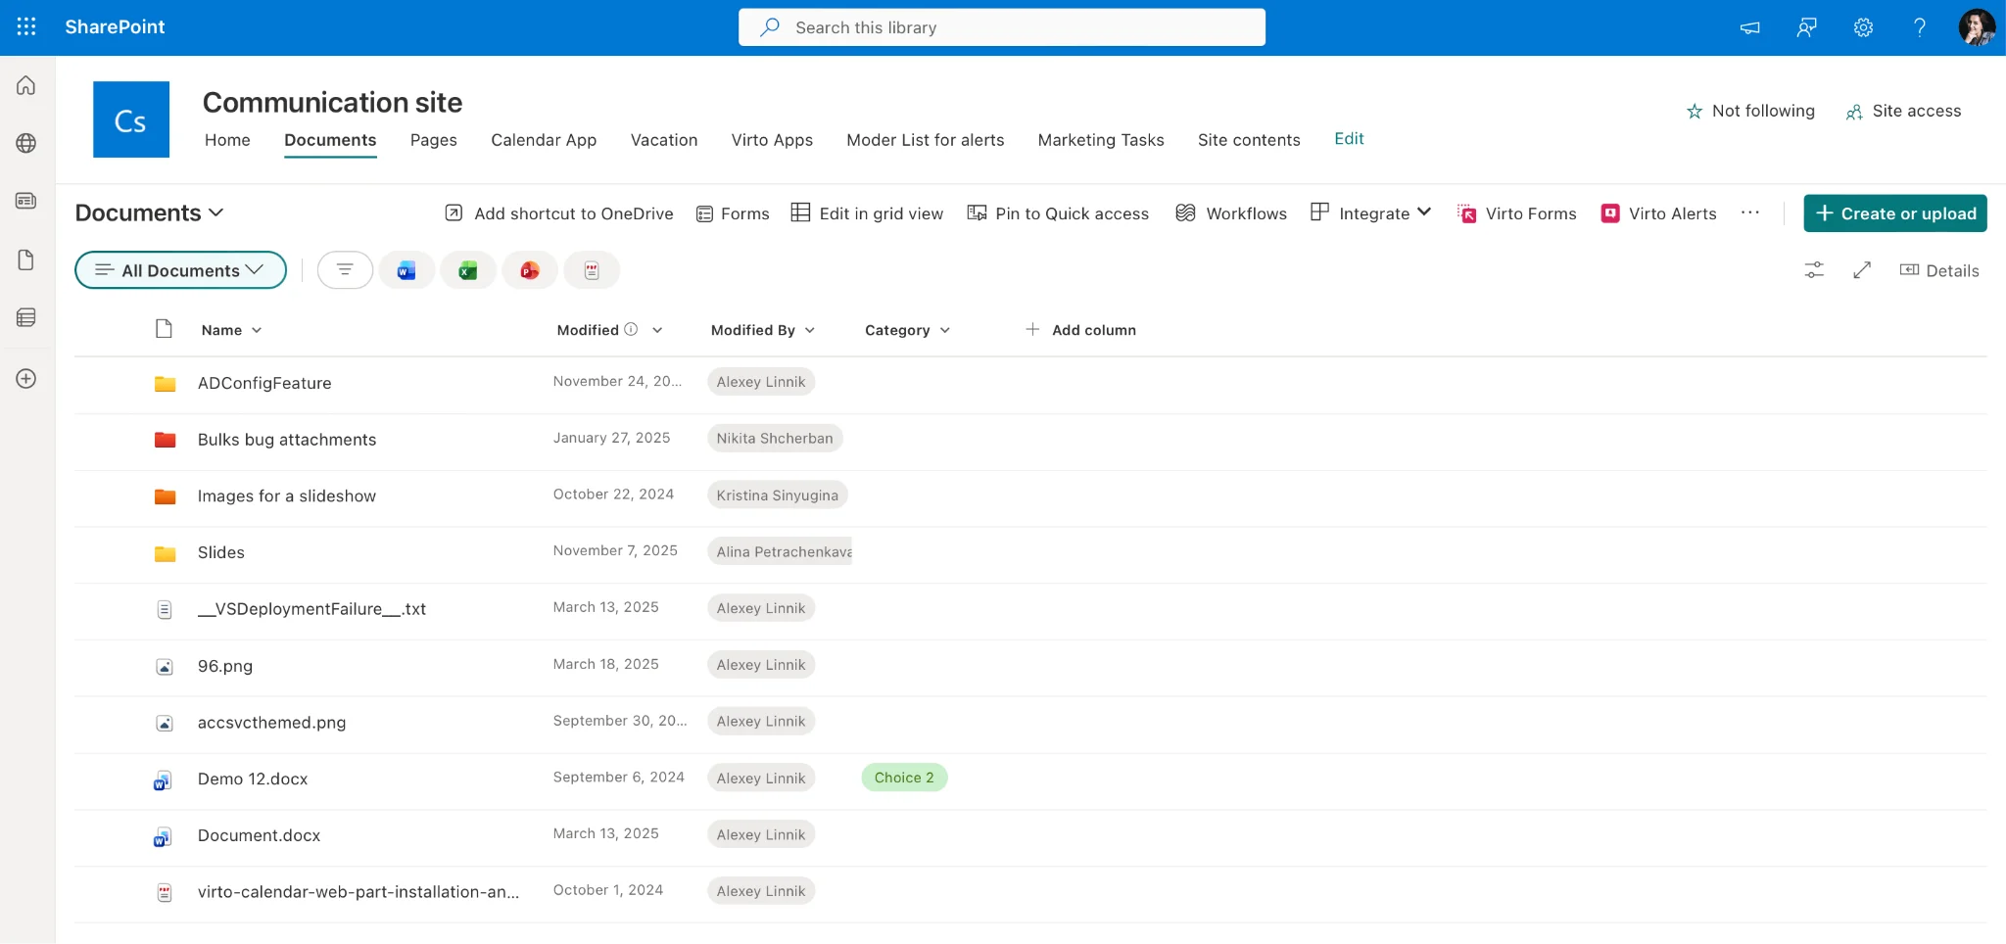Viewport: 2006px width, 944px height.
Task: Click Add shortcut to OneDrive
Action: (x=559, y=213)
